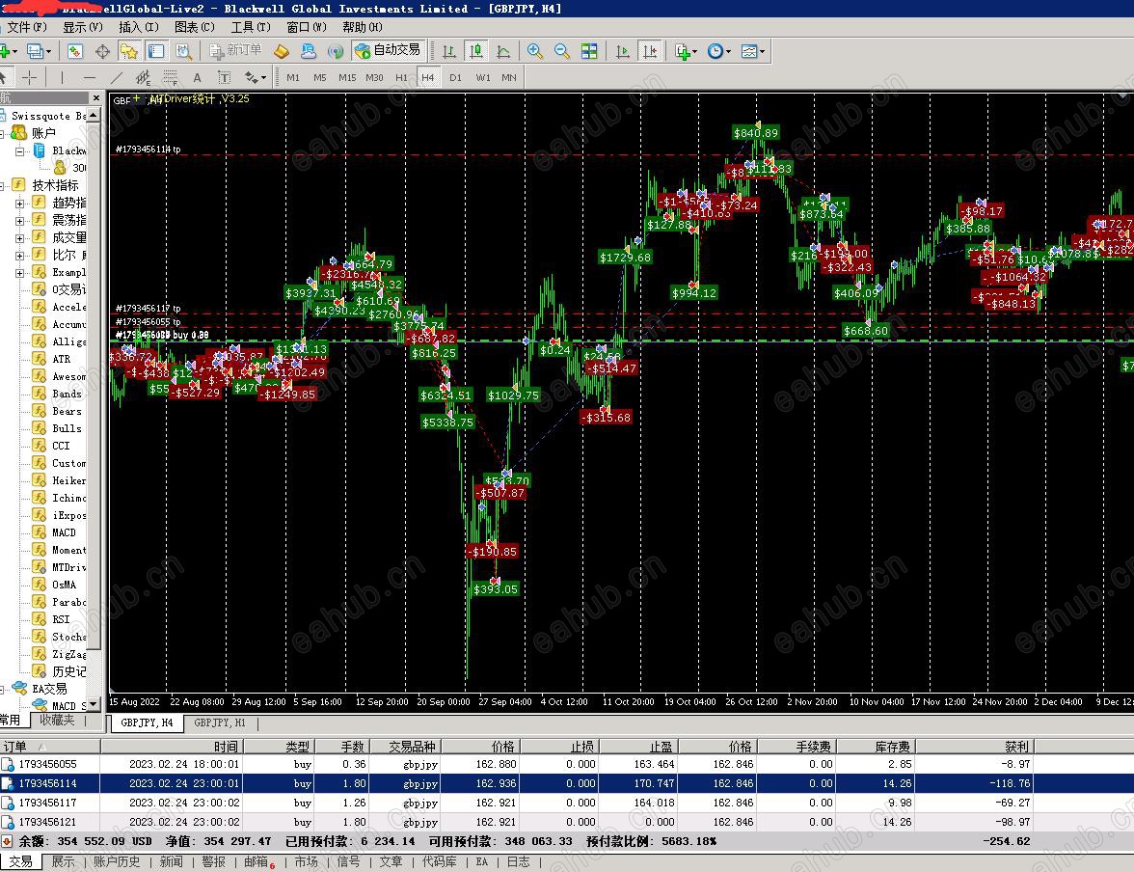Select the RSI indicator in Navigator
1134x872 pixels.
click(61, 619)
